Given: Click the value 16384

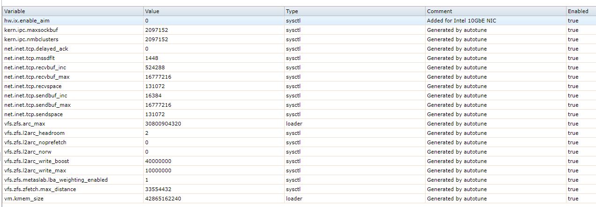Looking at the screenshot, I should (x=152, y=96).
